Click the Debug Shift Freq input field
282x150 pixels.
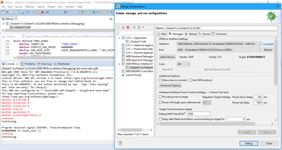point(198,114)
